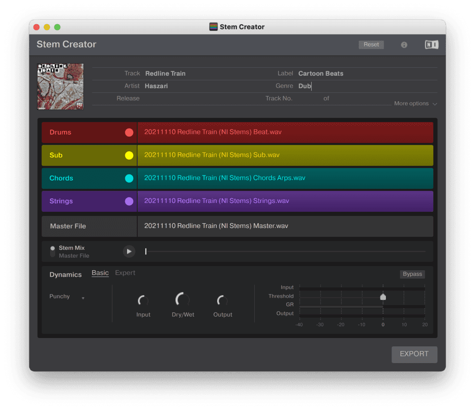Toggle the dynamics Bypass button
This screenshot has width=475, height=410.
click(412, 274)
